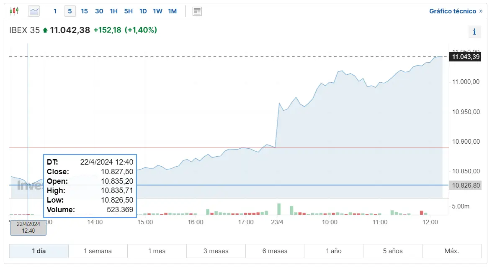Image resolution: width=492 pixels, height=269 pixels.
Task: Set chart interval to 5H
Action: pyautogui.click(x=128, y=11)
